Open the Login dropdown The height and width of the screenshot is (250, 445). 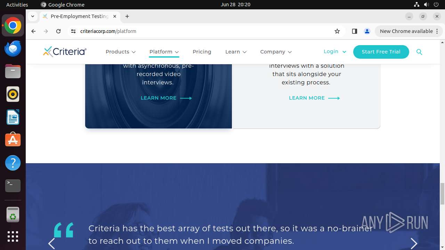coord(335,51)
